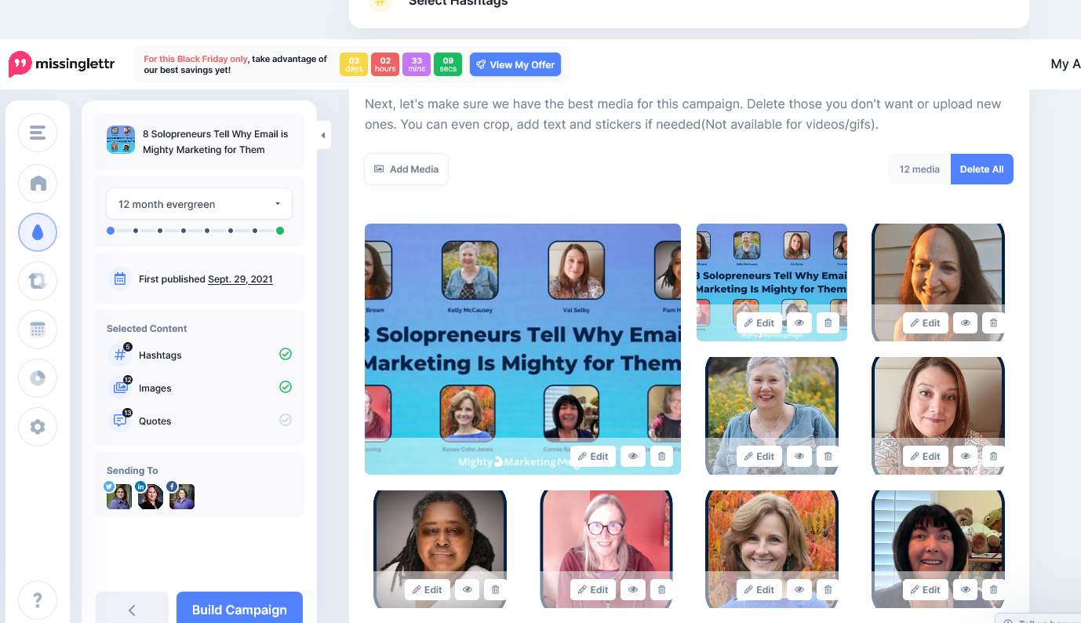Click the blue start dot on schedule timeline
The height and width of the screenshot is (623, 1081).
coord(111,231)
